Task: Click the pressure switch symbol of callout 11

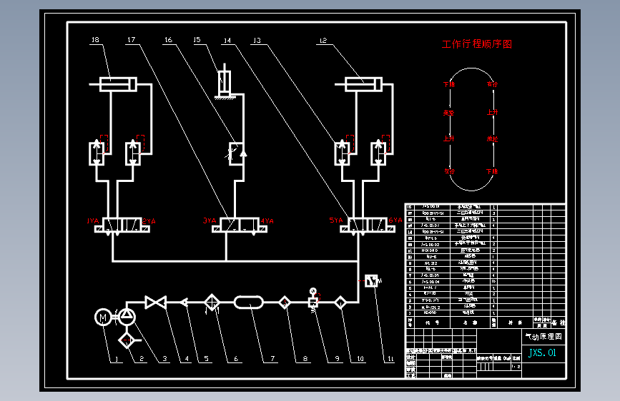Action: click(371, 280)
